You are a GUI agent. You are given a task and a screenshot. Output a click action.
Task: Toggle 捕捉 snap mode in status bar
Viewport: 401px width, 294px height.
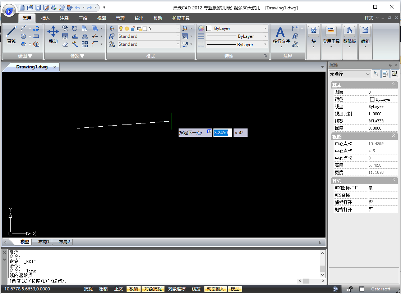pyautogui.click(x=88, y=289)
